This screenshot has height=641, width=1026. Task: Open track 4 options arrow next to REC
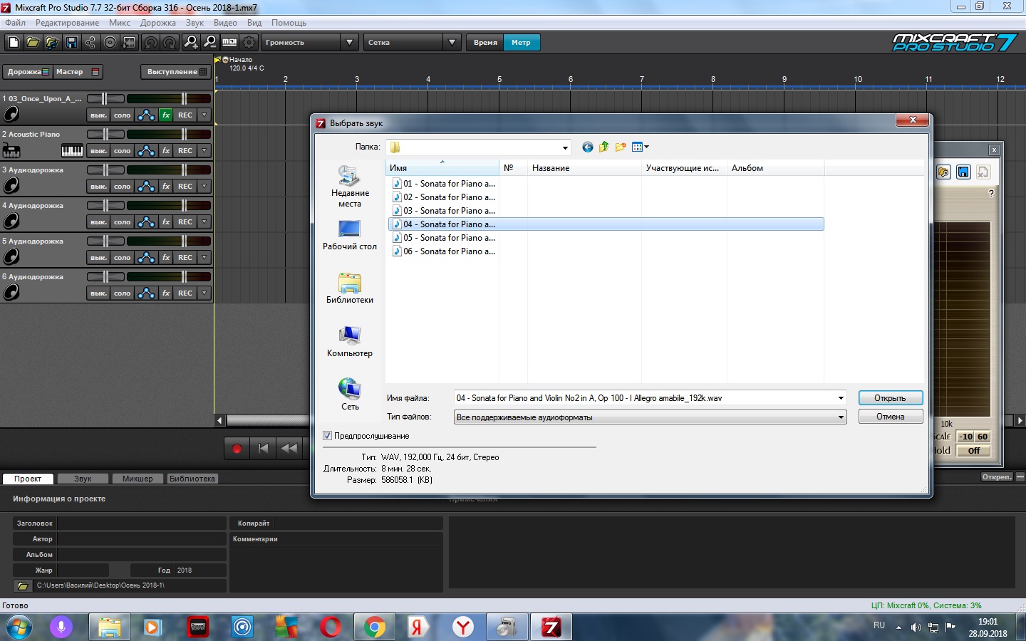pyautogui.click(x=204, y=222)
